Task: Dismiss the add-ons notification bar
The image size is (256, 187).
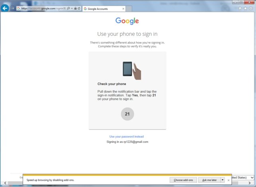Action: tap(229, 180)
